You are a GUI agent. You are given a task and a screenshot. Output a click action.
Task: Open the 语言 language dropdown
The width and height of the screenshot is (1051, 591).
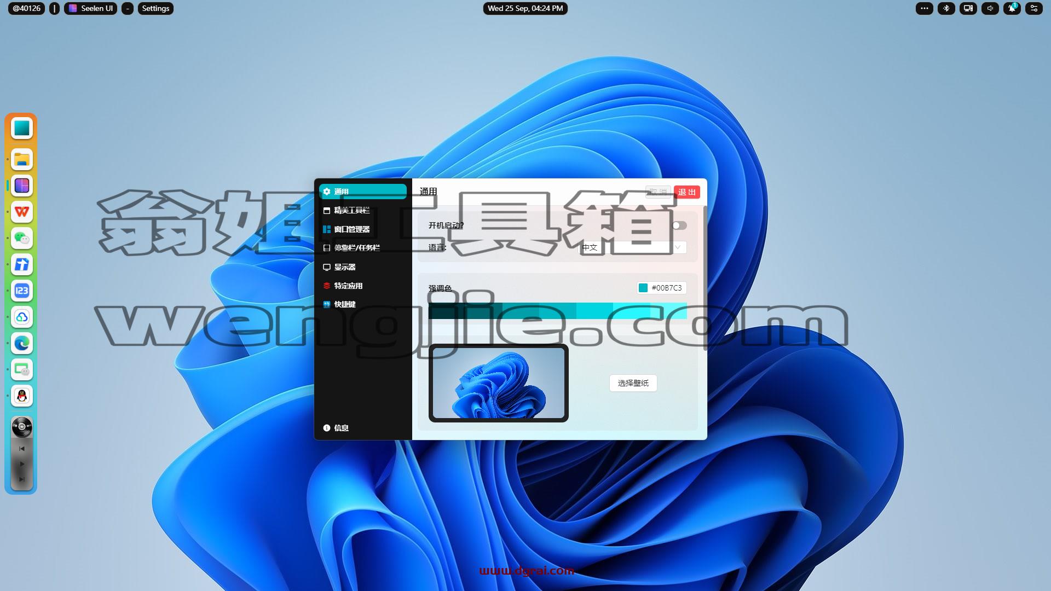coord(633,247)
